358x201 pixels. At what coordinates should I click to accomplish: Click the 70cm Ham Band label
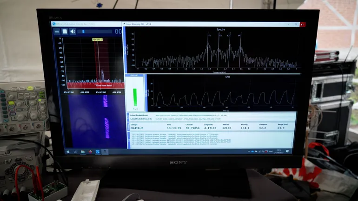tap(102, 86)
